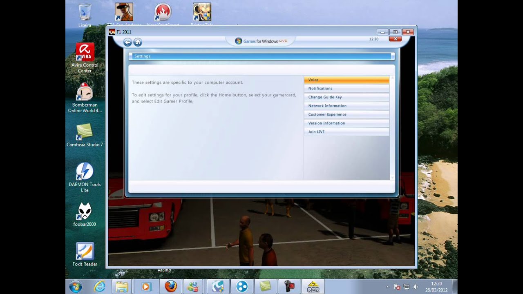Launch Internet Explorer from taskbar

click(x=99, y=287)
